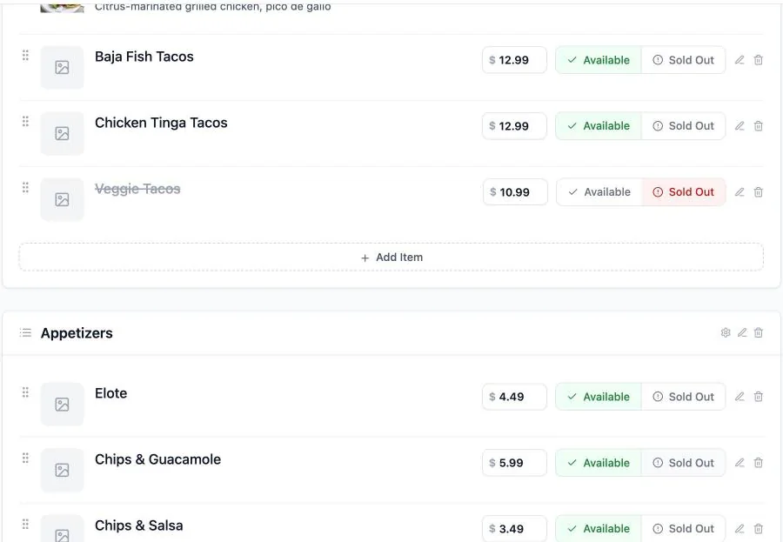The width and height of the screenshot is (783, 542).
Task: Edit the Chips & Salsa item
Action: coord(739,528)
